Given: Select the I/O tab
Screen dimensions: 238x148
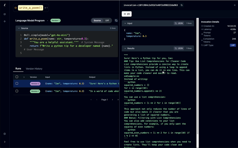Looking at the screenshot, I should [x=127, y=14].
